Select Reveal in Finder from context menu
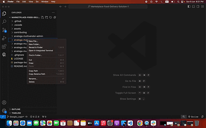The image size is (206, 128). click(35, 47)
